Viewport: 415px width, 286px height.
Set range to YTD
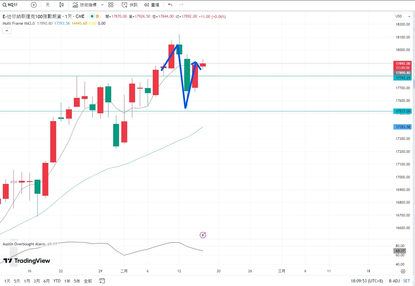pyautogui.click(x=57, y=281)
